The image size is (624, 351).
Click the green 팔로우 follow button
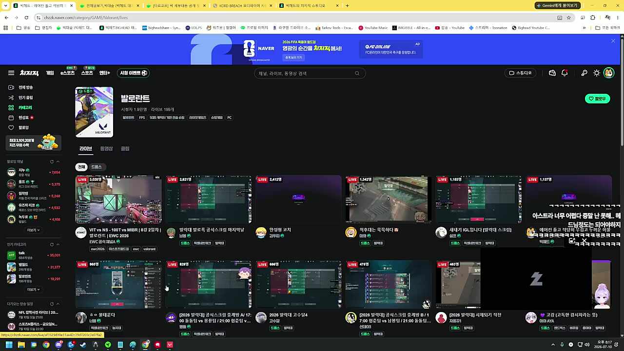[597, 98]
